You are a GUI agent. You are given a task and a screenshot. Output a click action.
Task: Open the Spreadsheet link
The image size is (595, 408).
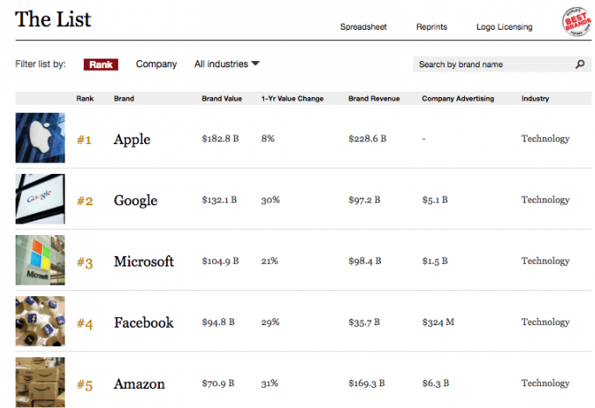[x=364, y=27]
